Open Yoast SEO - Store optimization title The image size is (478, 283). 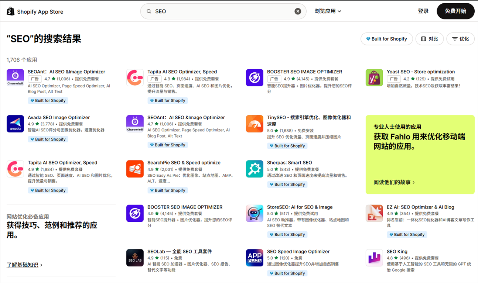tap(421, 72)
